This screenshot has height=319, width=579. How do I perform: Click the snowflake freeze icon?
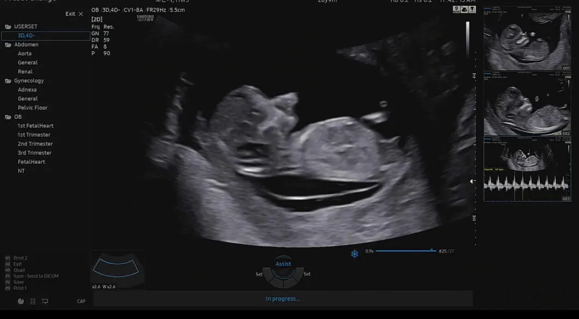[x=354, y=254]
